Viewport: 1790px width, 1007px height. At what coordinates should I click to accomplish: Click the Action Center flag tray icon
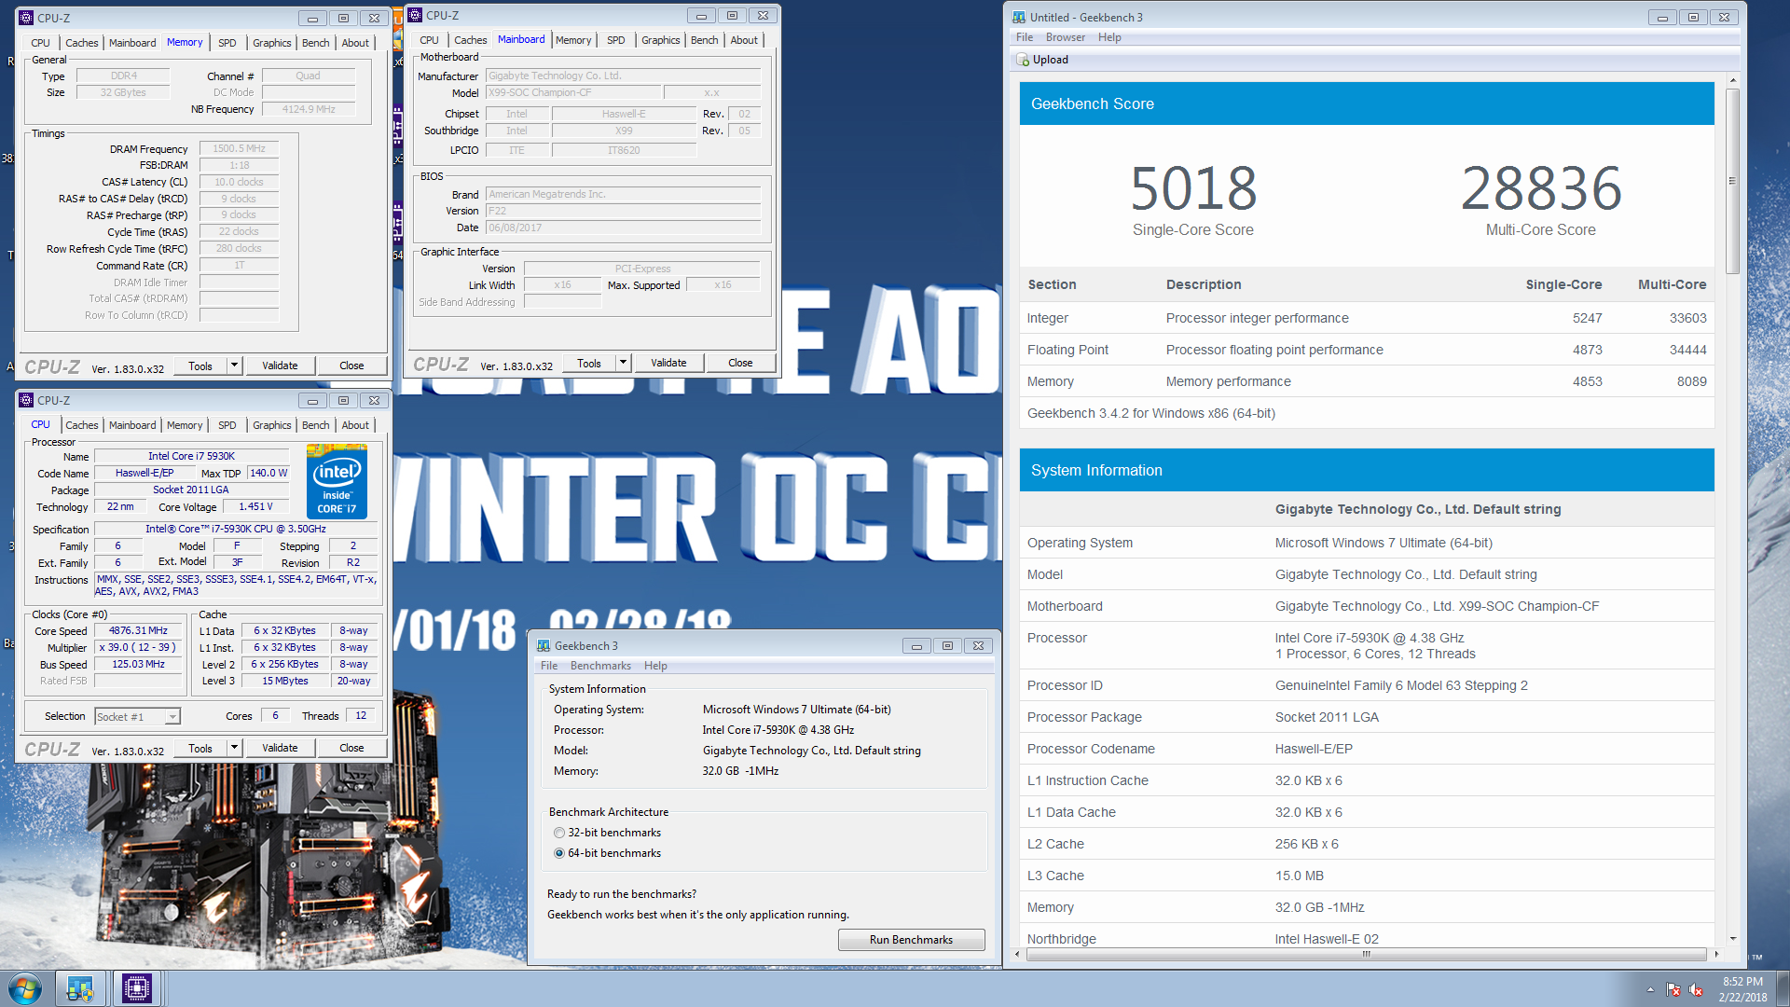click(1673, 989)
